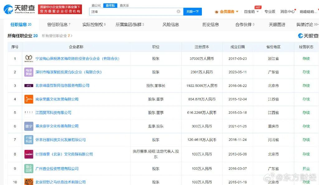Click the 2023-05-11 date cell
Screen dimensions: 319x185
coord(237,72)
